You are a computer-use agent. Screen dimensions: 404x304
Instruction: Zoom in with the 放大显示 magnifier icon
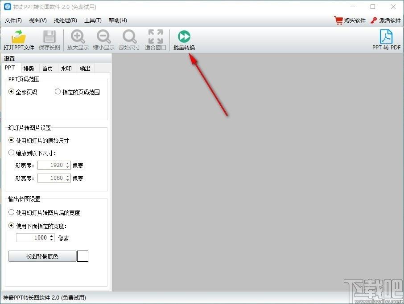pyautogui.click(x=78, y=36)
